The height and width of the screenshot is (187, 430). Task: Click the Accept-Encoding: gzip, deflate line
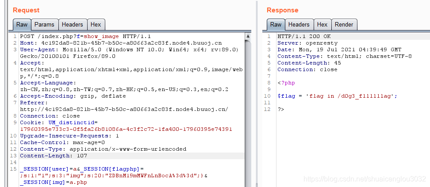(x=73, y=96)
